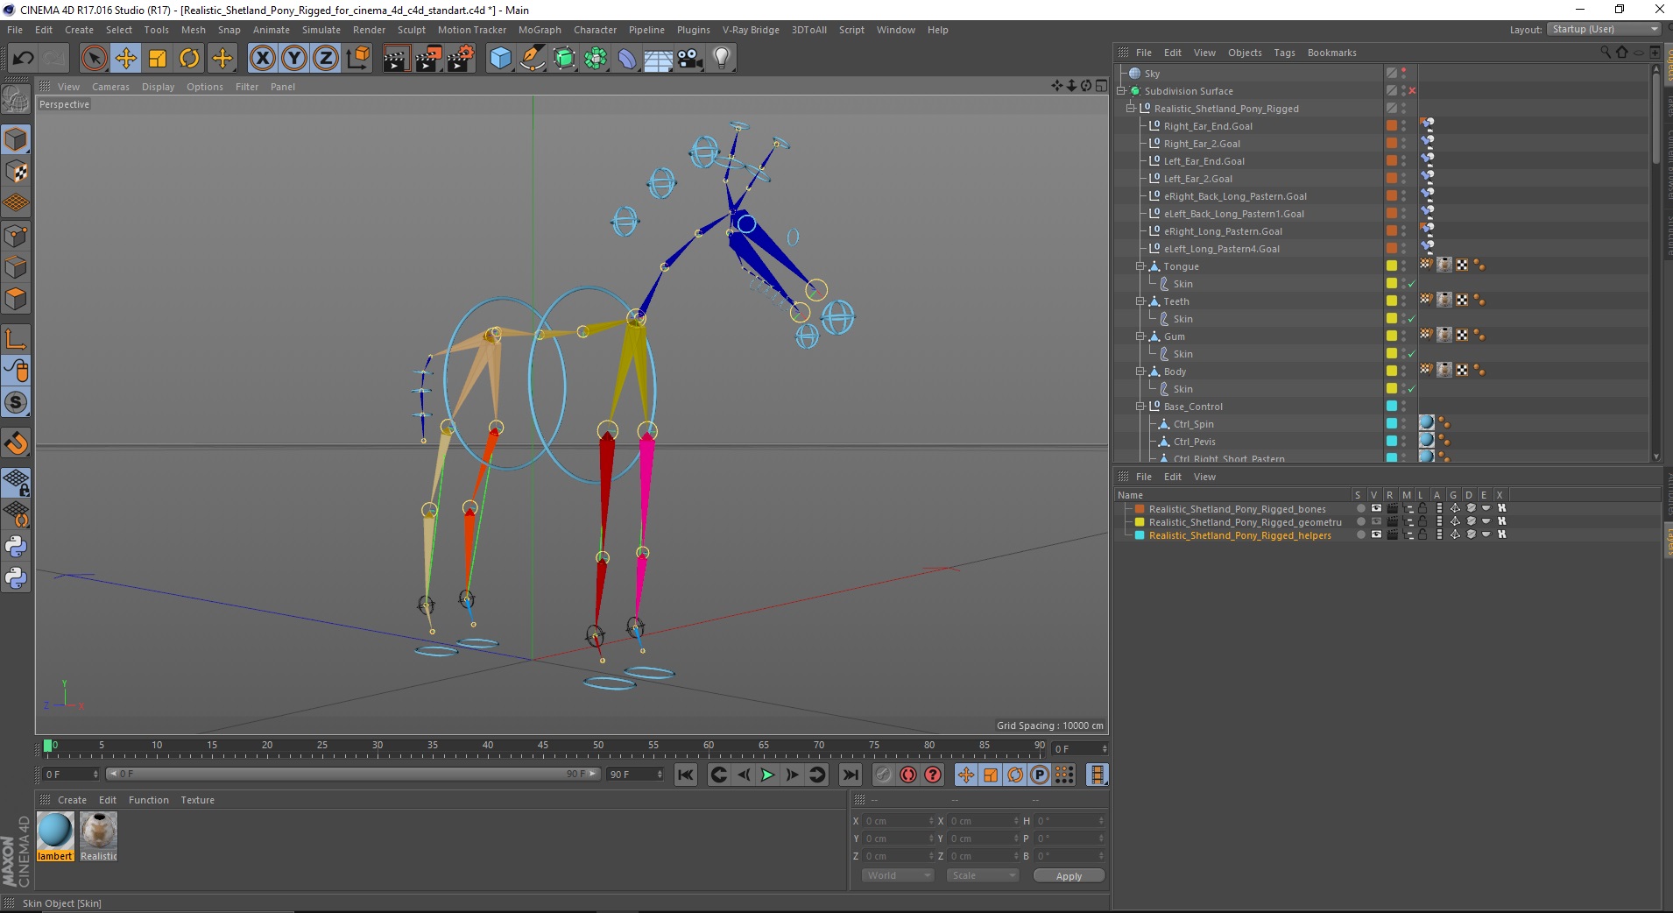The height and width of the screenshot is (913, 1673).
Task: Play the animation forward
Action: click(x=767, y=775)
